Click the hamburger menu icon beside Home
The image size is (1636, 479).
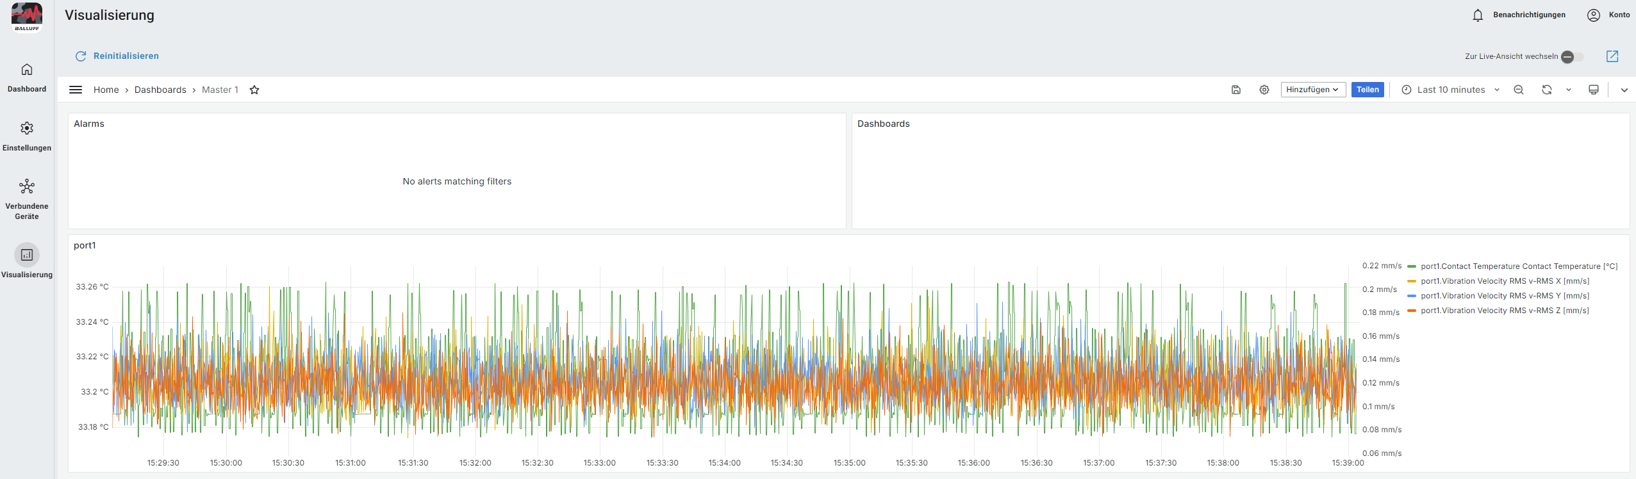[76, 90]
